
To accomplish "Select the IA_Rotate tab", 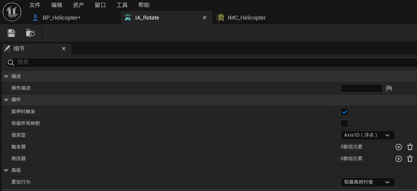I will coord(166,18).
